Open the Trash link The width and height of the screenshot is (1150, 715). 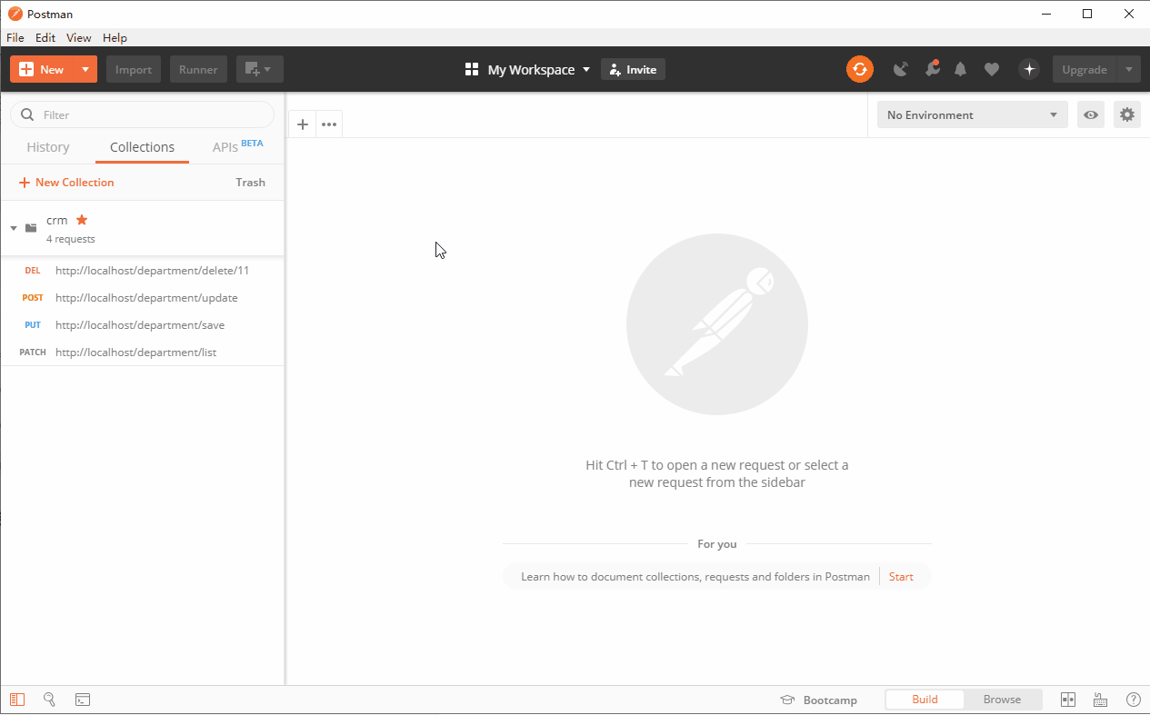[x=250, y=183]
